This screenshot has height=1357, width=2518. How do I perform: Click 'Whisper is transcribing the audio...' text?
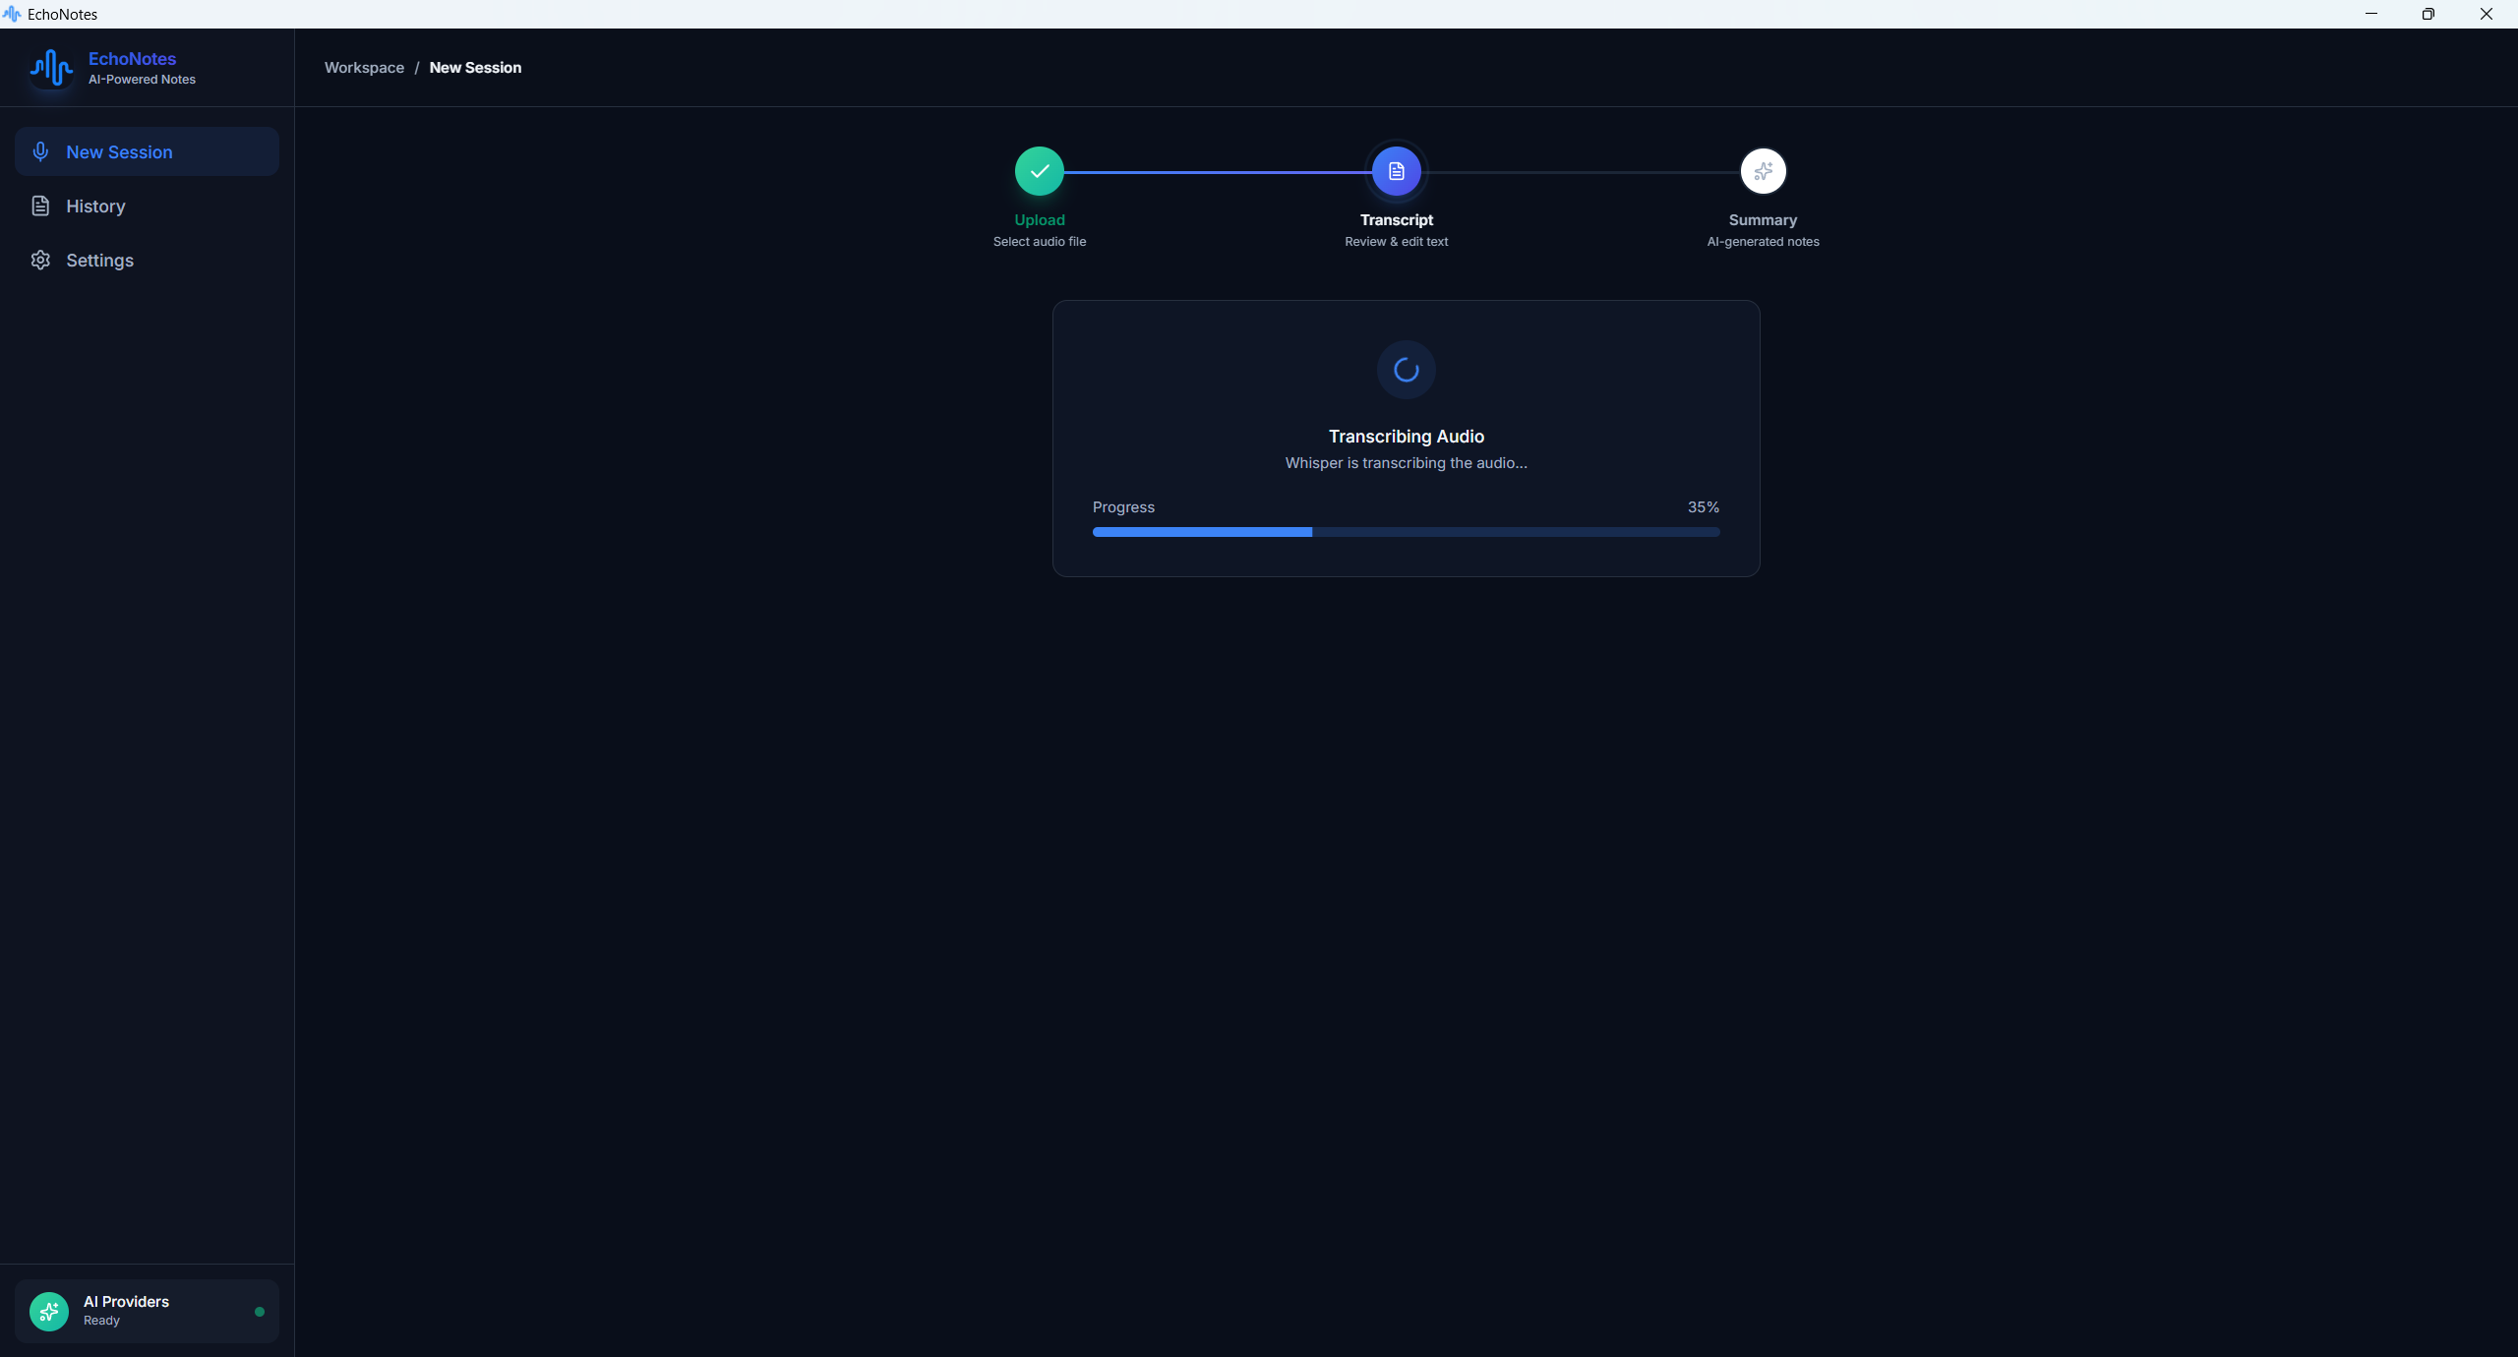point(1407,463)
